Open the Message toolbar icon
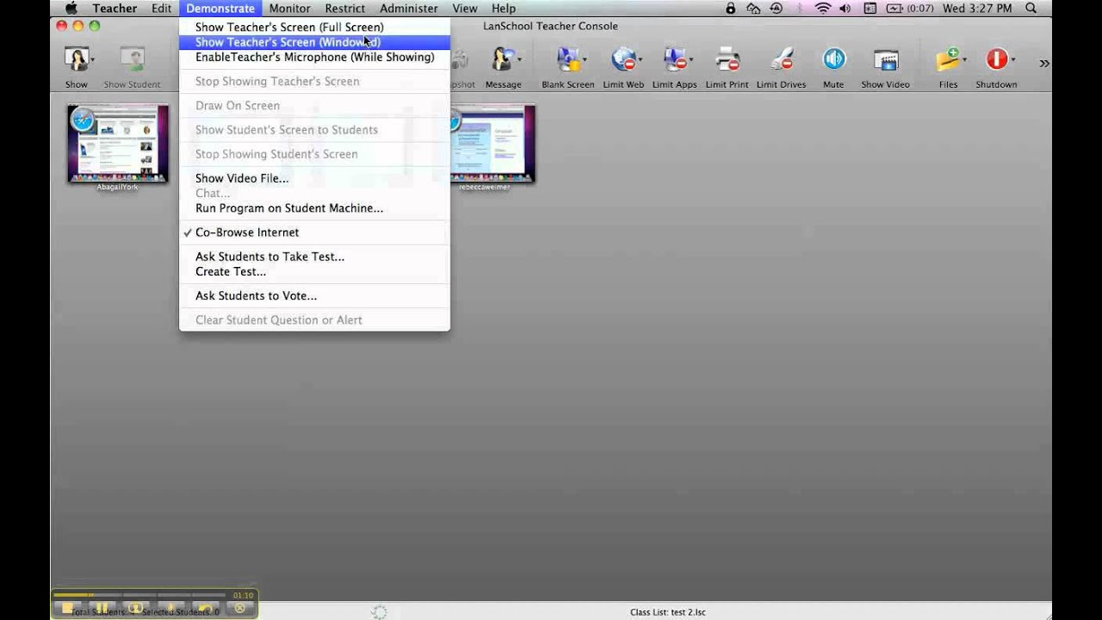The width and height of the screenshot is (1102, 620). (x=502, y=59)
